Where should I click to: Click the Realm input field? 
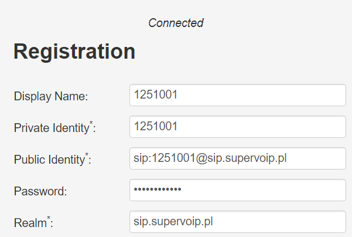(237, 222)
